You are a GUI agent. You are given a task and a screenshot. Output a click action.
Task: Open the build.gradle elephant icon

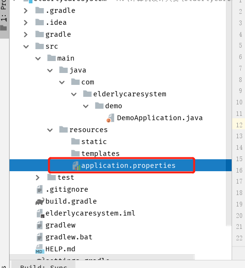tap(40, 202)
